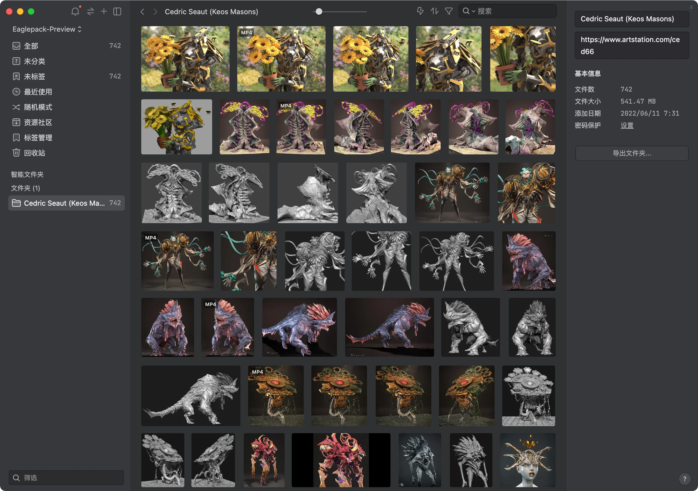Open the Eaglepack-Preview library dropdown
The image size is (698, 491).
(47, 29)
